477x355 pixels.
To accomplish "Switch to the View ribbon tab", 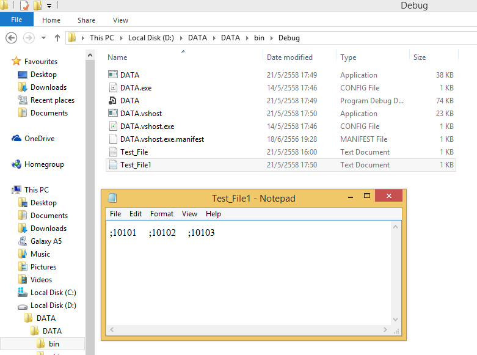I will 120,20.
